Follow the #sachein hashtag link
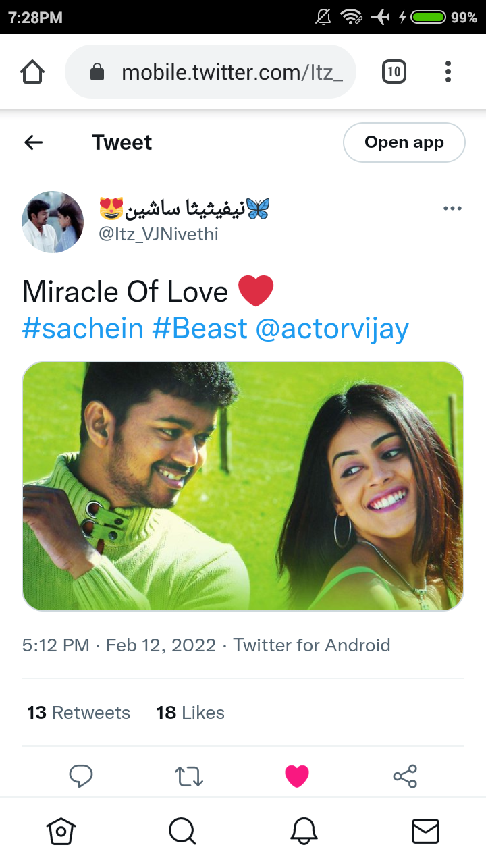Image resolution: width=486 pixels, height=864 pixels. click(83, 329)
